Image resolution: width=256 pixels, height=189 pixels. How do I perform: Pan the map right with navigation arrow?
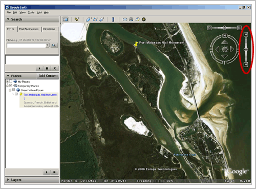point(231,49)
